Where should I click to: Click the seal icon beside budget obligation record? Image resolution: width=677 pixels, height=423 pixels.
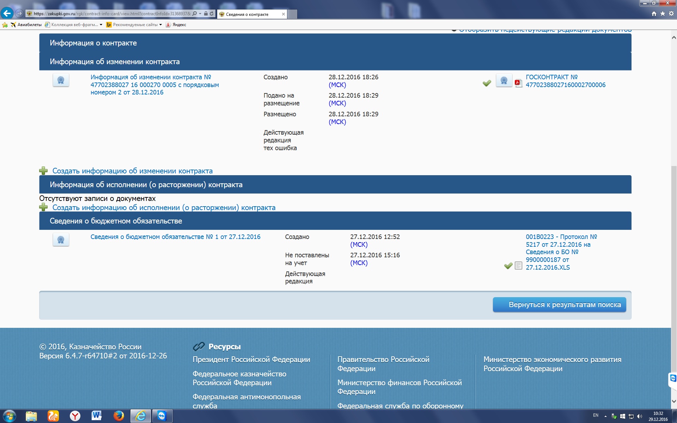pos(61,240)
